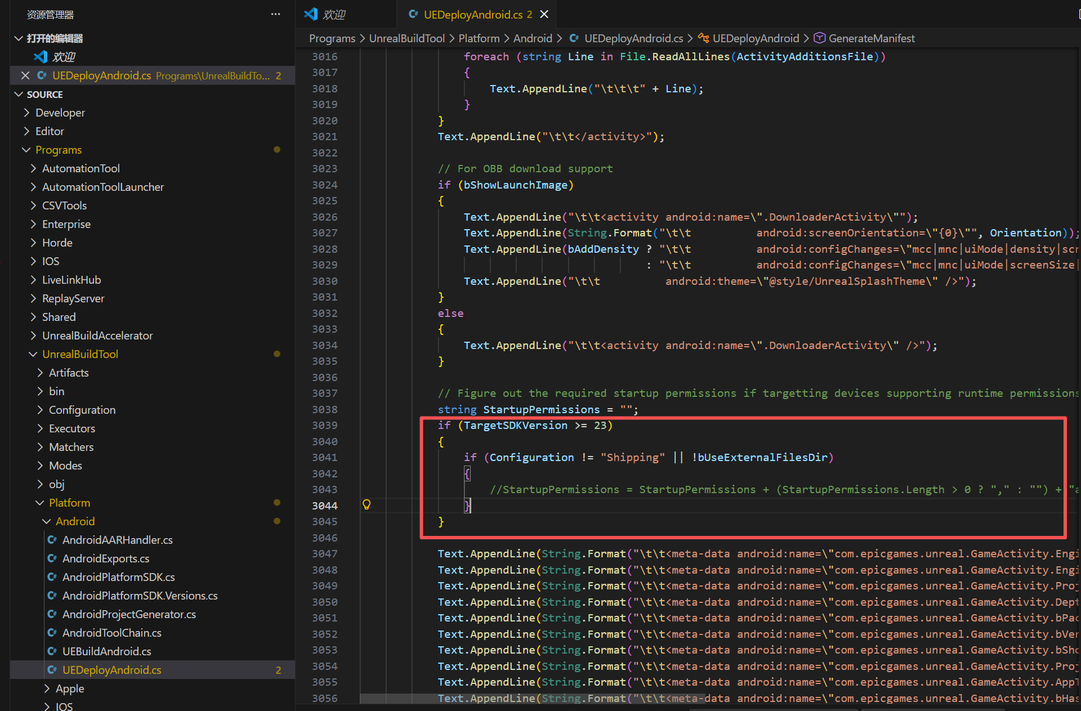The height and width of the screenshot is (711, 1081).
Task: Click the C# file icon of AndroidExports.cs
Action: 52,558
